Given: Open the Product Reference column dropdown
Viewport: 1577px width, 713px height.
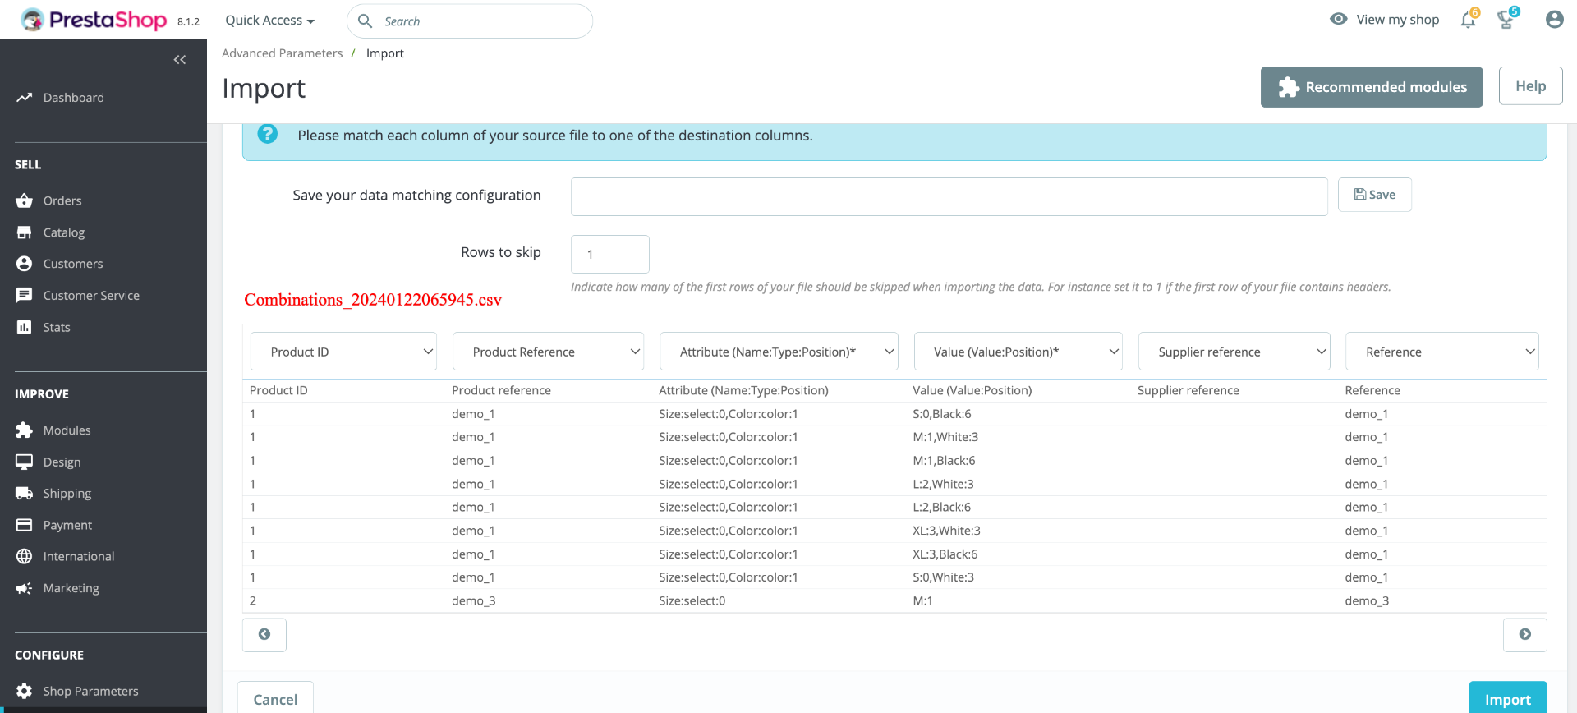Looking at the screenshot, I should (x=548, y=352).
